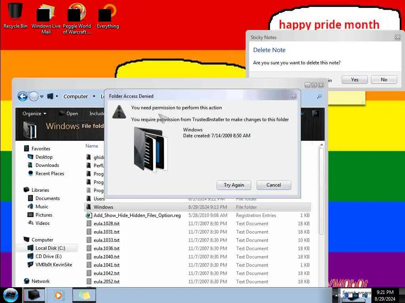This screenshot has width=405, height=303.
Task: Select file eula.1036.txt
Action: [198, 248]
